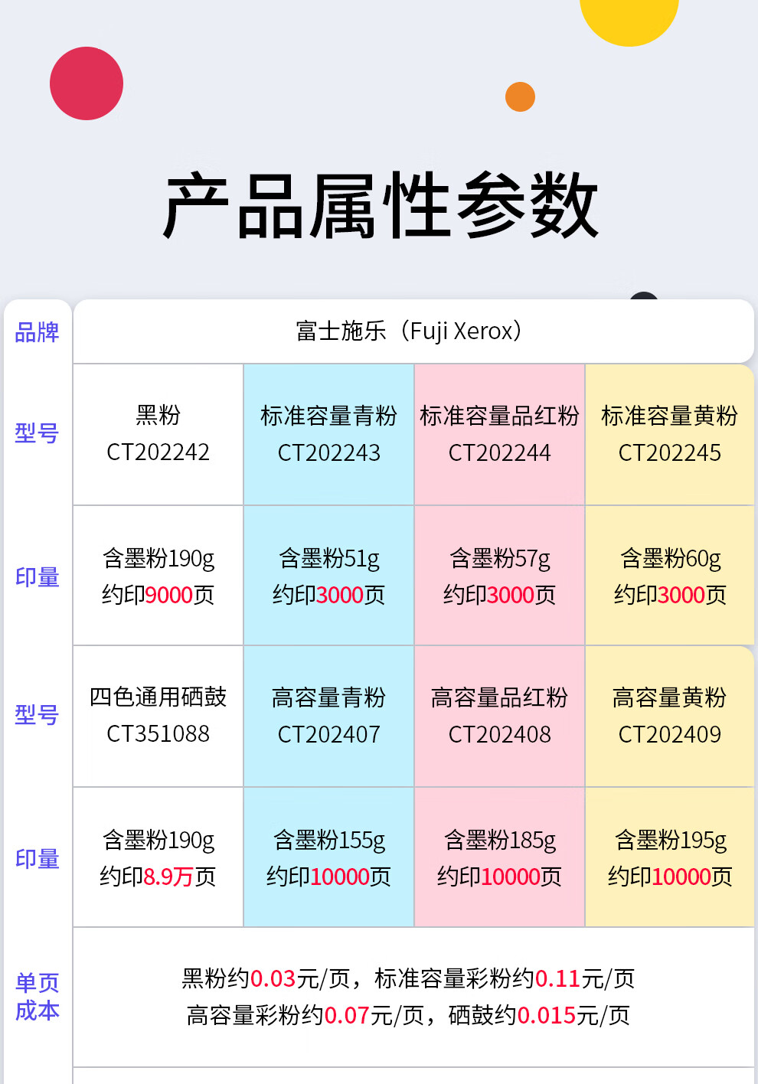The width and height of the screenshot is (758, 1084).
Task: Select the 黑粉 CT202242 cell
Action: [x=158, y=434]
